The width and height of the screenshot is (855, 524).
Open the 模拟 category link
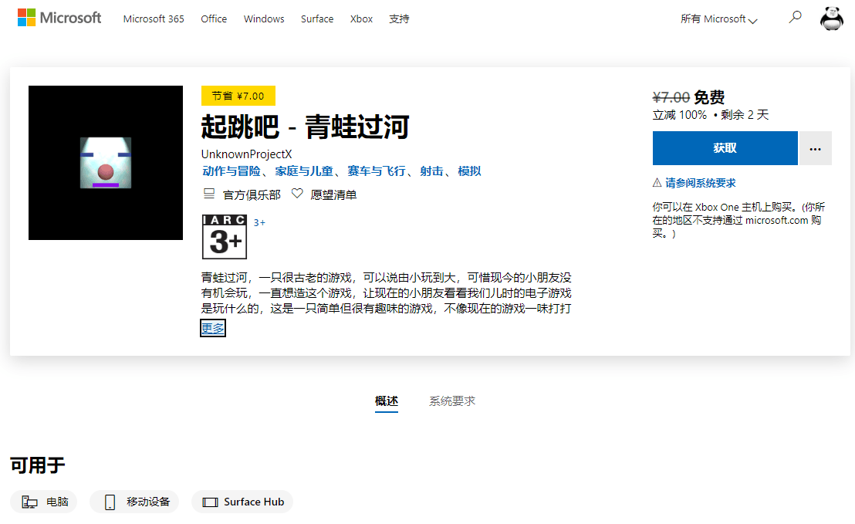tap(469, 171)
